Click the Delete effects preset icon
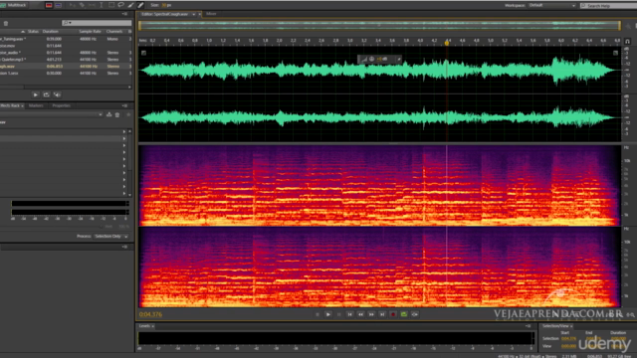The height and width of the screenshot is (358, 637). click(117, 115)
